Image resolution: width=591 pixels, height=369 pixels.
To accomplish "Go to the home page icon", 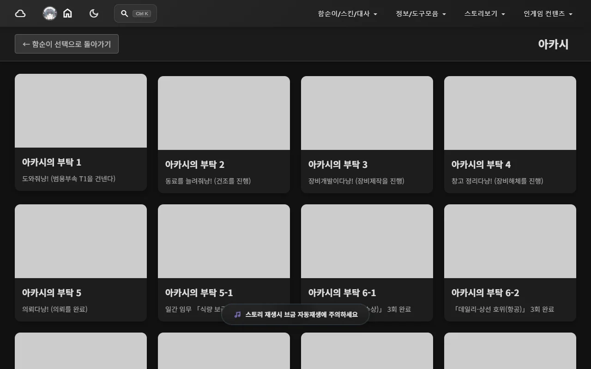I will 67,13.
